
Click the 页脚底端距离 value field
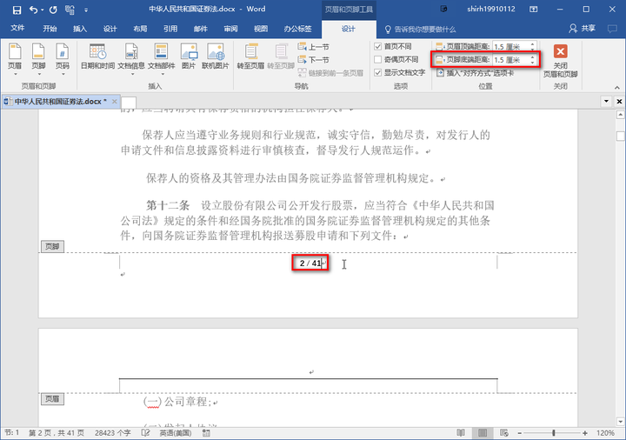click(x=508, y=60)
